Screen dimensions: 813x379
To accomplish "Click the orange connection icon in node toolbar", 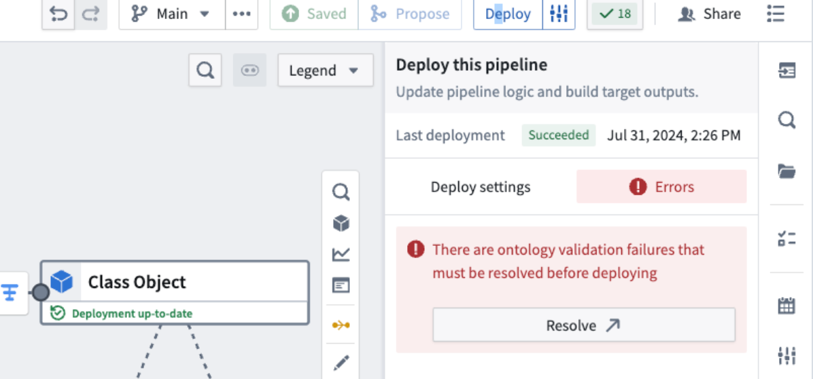I will click(x=341, y=325).
